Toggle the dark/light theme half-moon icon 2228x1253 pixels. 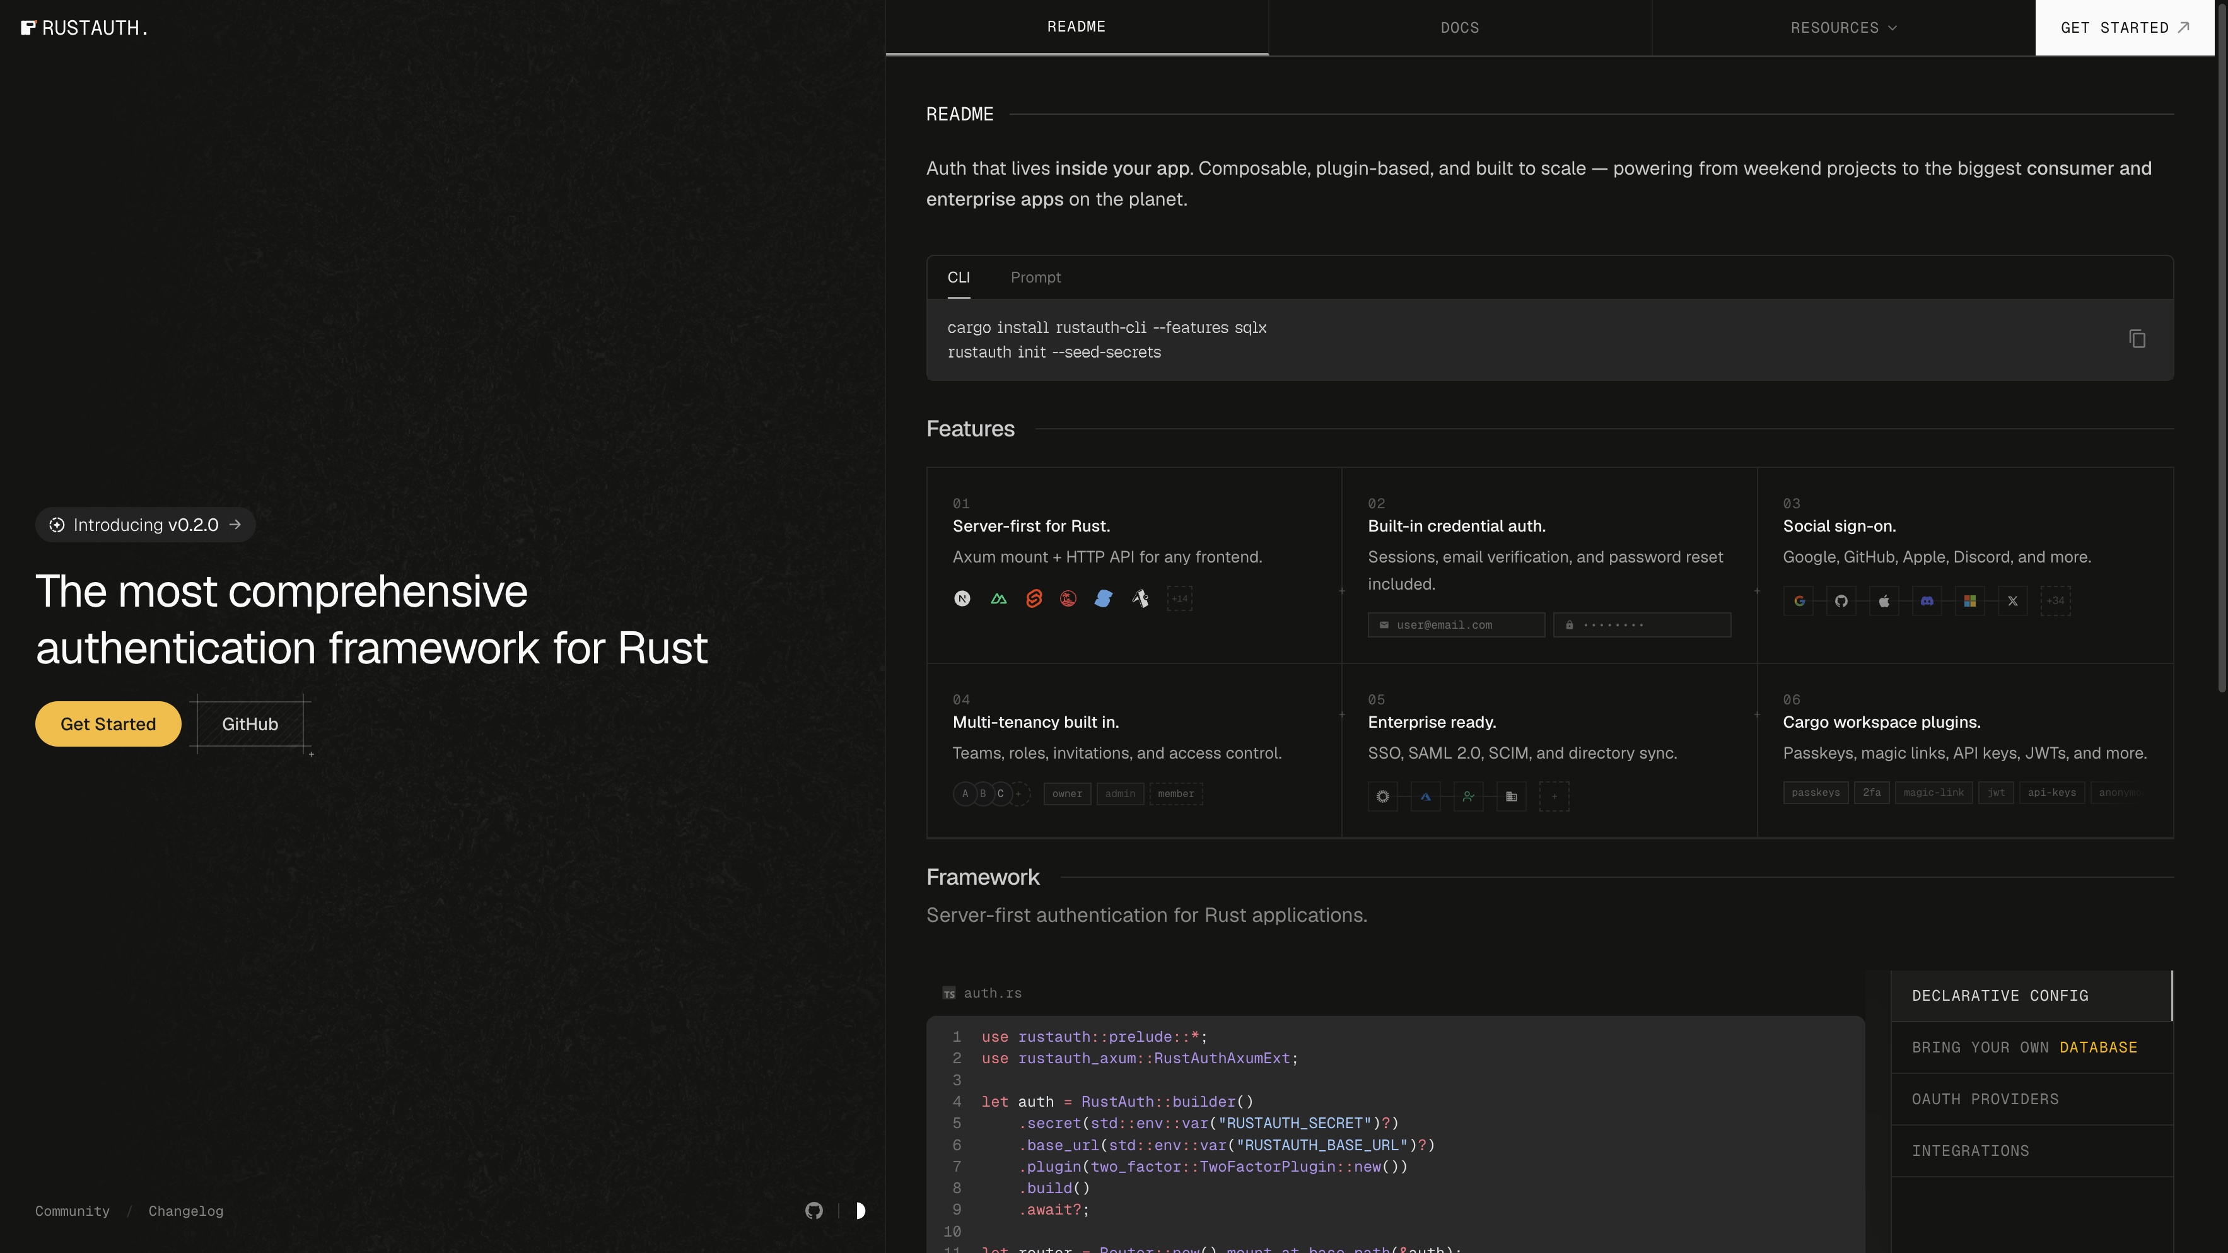860,1211
